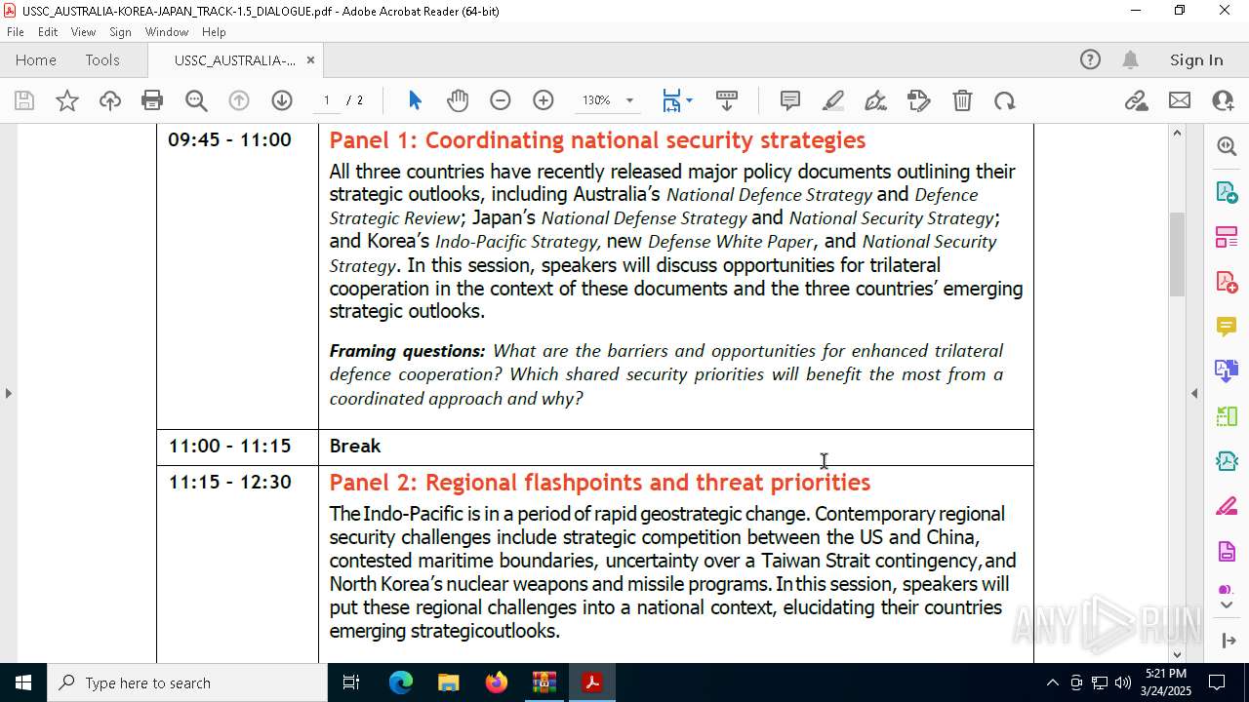1249x702 pixels.
Task: Open the Edit menu
Action: click(48, 32)
